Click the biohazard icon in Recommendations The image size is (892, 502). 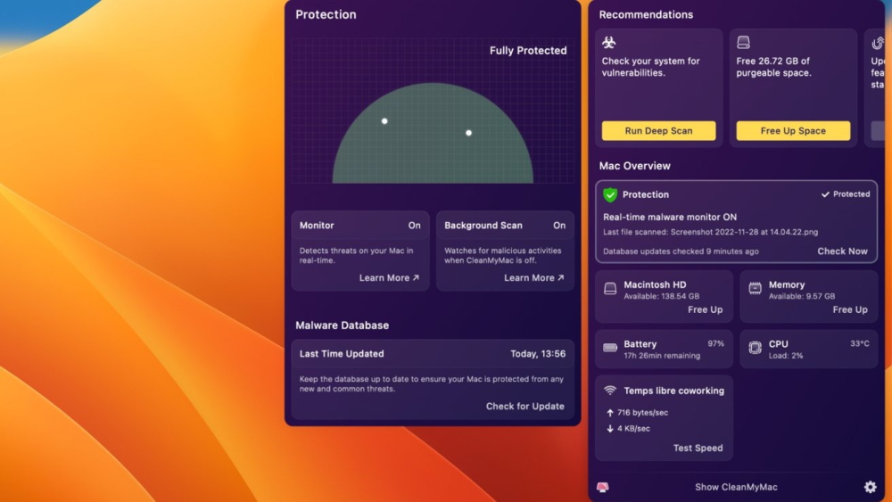[x=609, y=43]
